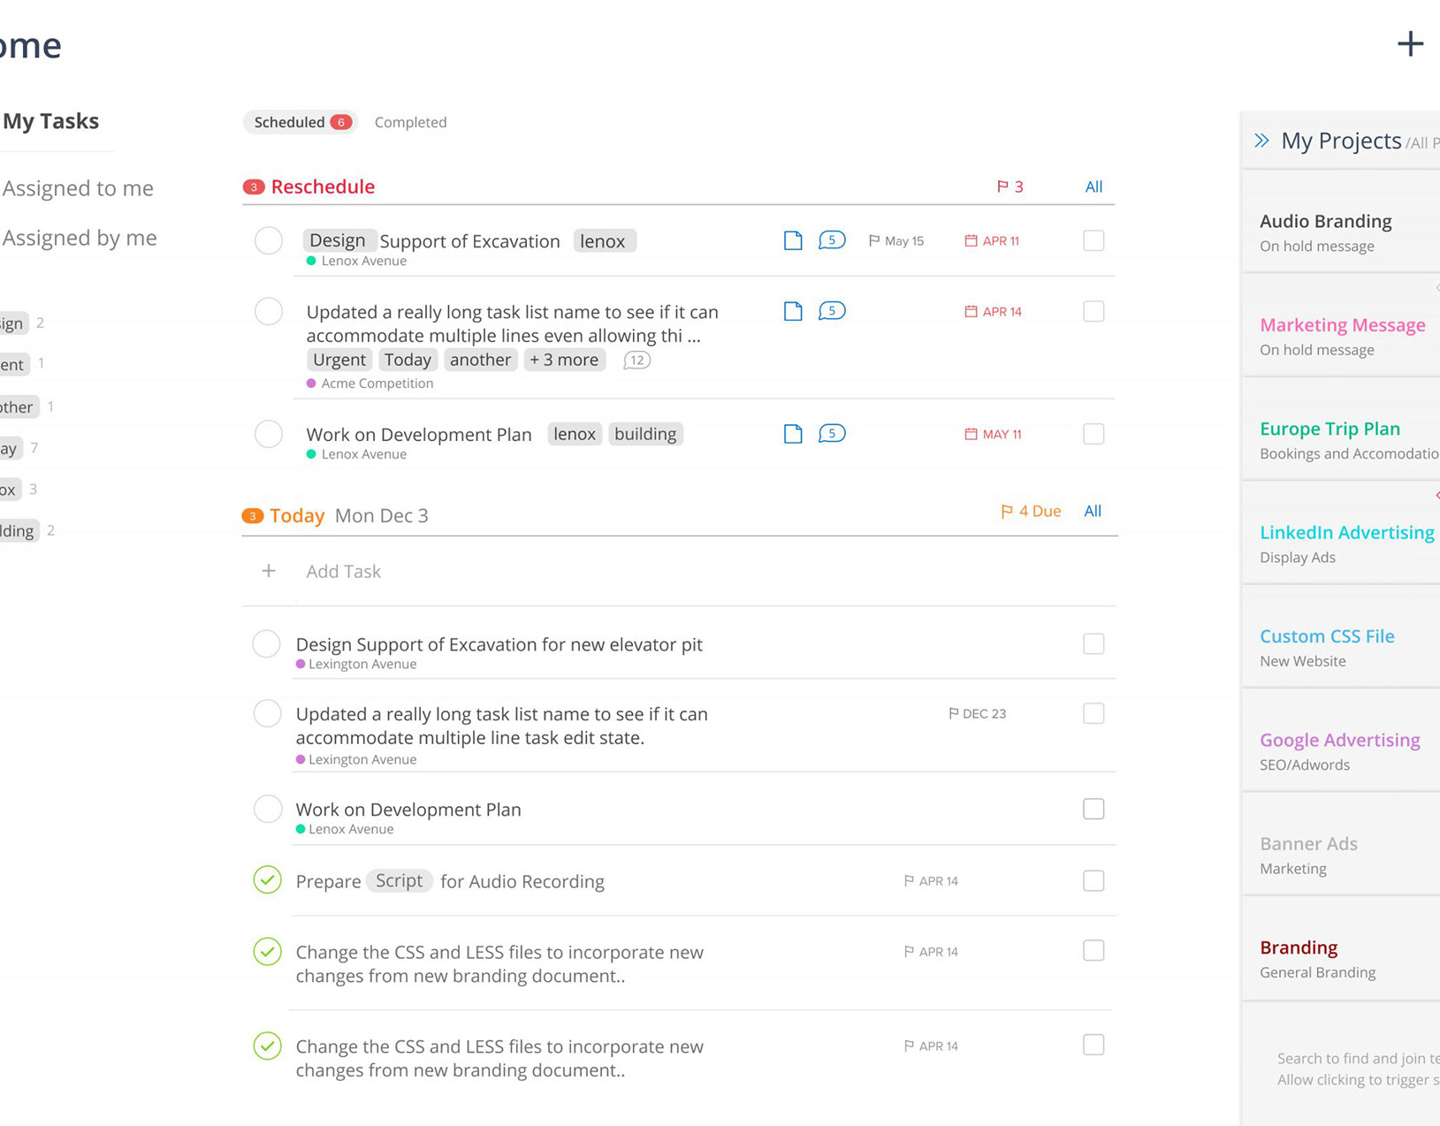Mark the Design Support of Excavation Reschedule task complete
This screenshot has width=1440, height=1126.
pyautogui.click(x=269, y=240)
